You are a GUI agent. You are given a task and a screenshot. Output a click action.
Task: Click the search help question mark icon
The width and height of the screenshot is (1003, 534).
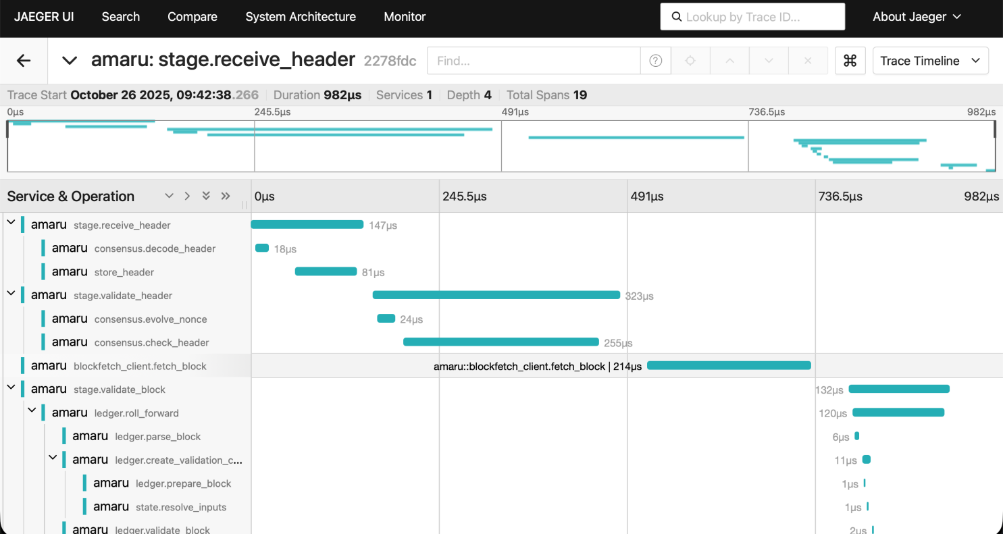point(655,61)
